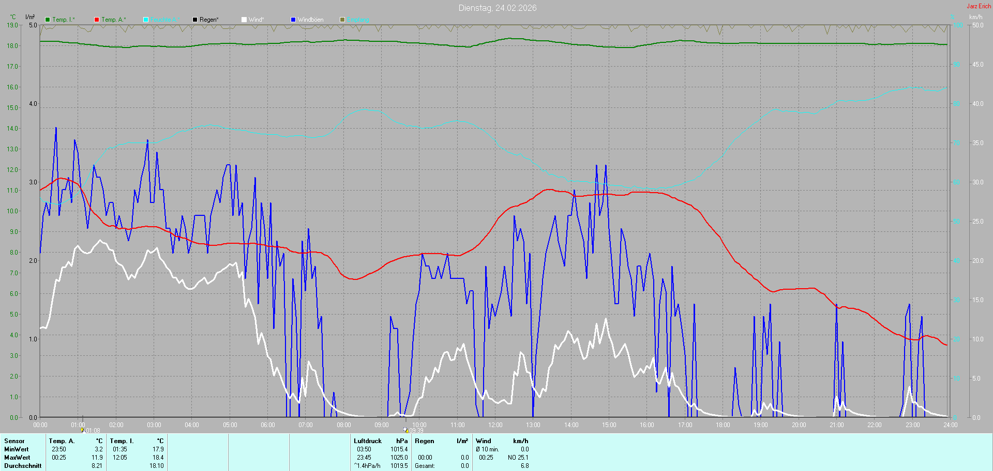This screenshot has width=993, height=471.
Task: Click the 23:50 Temp. A. minimum time
Action: (59, 449)
